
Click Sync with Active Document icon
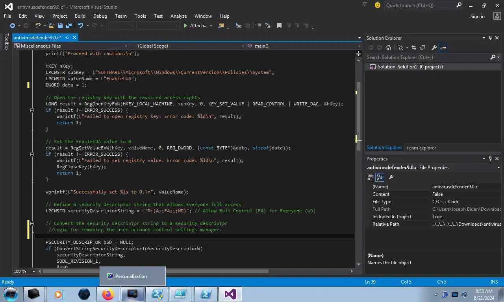(414, 48)
